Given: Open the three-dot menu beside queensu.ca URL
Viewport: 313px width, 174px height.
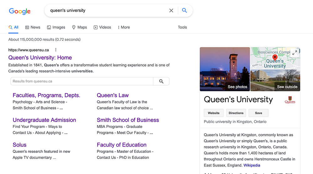Looking at the screenshot, I should [56, 50].
